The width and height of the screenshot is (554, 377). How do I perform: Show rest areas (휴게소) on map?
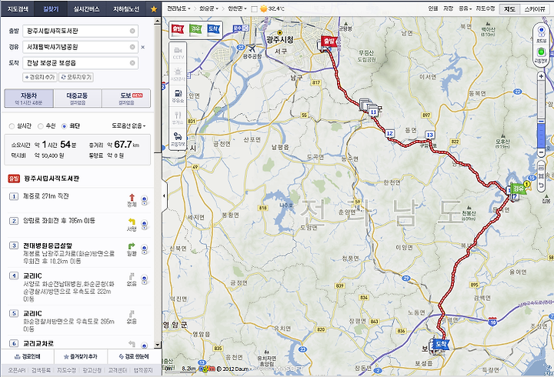pyautogui.click(x=178, y=117)
